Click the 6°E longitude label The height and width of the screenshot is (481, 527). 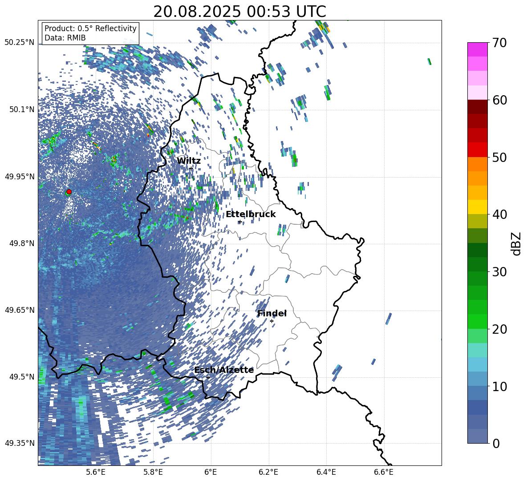point(211,472)
